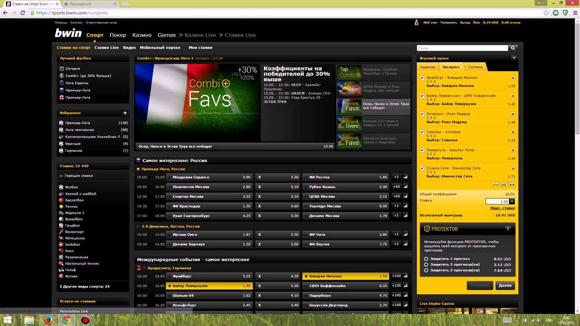Remove Суонси Сити - Манчестер Сити bet
Screen dimensions: 580x326
(x=513, y=168)
